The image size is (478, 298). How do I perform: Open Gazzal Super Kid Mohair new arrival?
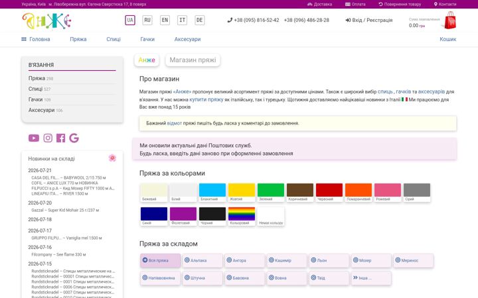[65, 210]
